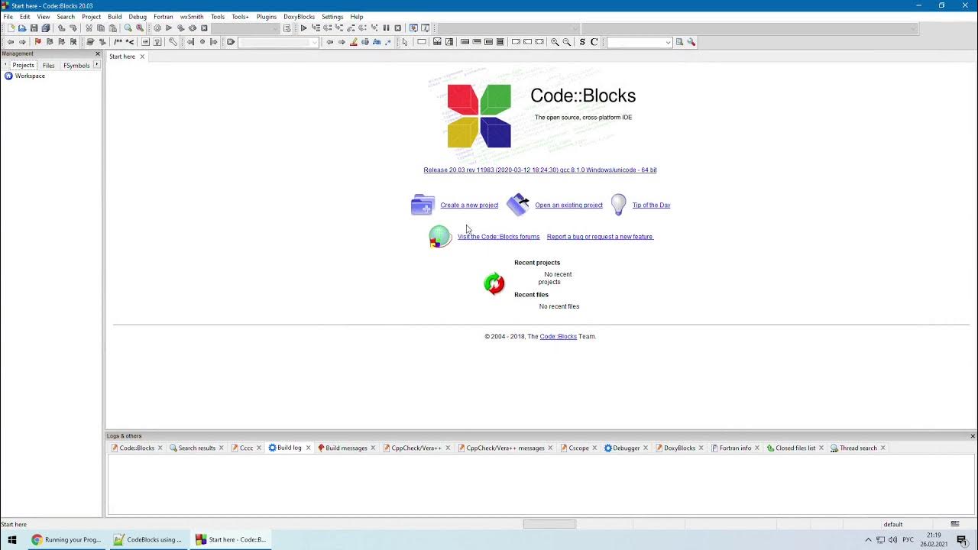Image resolution: width=978 pixels, height=550 pixels.
Task: Open the CodeBlocks using taskbar item
Action: pos(148,539)
